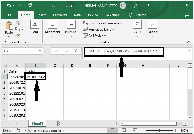194x134 pixels.
Task: Select cell containing 20040722
Action: 17,82
